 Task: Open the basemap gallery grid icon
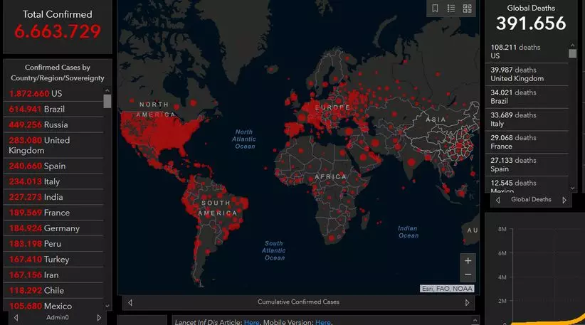pyautogui.click(x=468, y=9)
